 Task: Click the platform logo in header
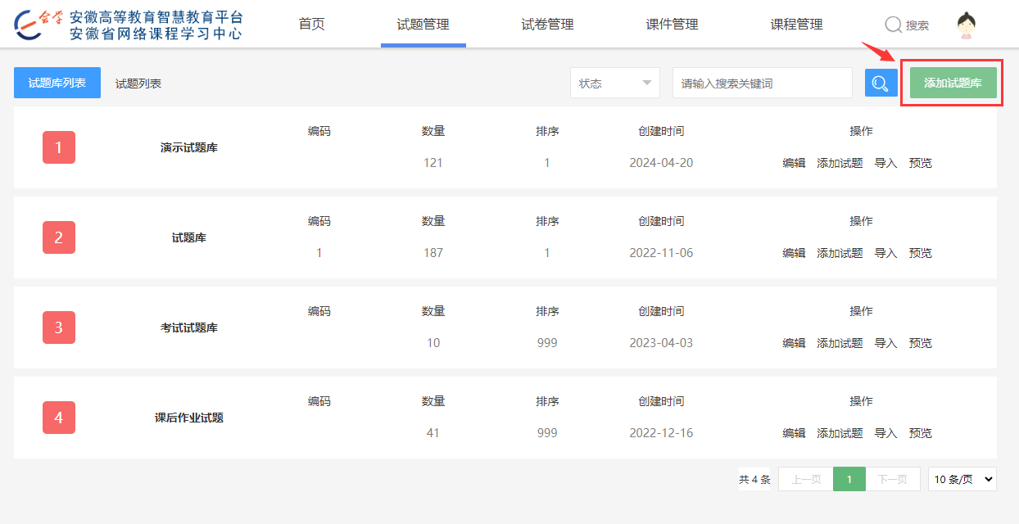[129, 25]
